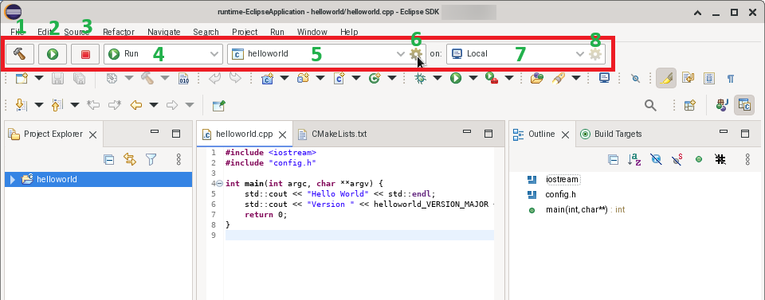The height and width of the screenshot is (300, 765).
Task: Click the Debug bug toolbar icon
Action: point(420,78)
